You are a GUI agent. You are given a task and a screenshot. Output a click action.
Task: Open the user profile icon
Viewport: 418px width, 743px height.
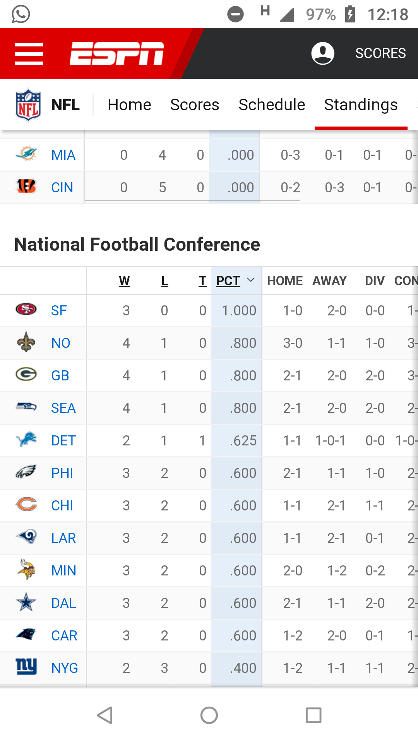click(323, 53)
